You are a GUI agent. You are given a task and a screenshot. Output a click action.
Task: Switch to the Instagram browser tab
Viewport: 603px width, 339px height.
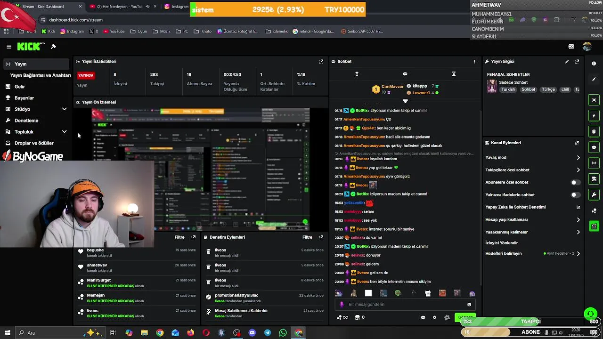pyautogui.click(x=177, y=7)
